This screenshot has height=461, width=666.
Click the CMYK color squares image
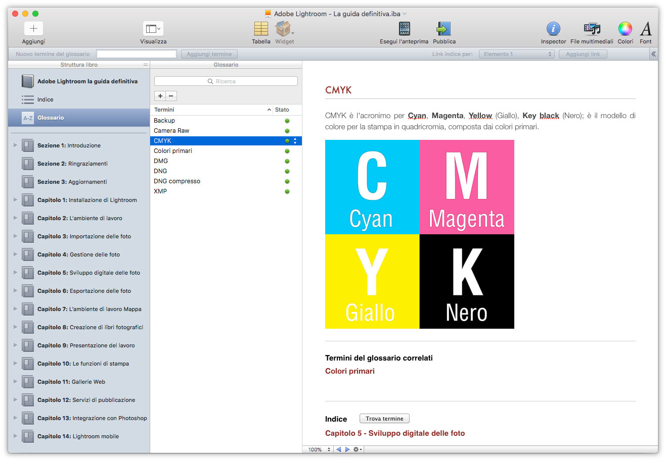420,234
